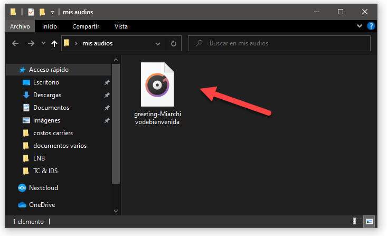
Task: Click the window folder icon in title bar
Action: [x=13, y=12]
